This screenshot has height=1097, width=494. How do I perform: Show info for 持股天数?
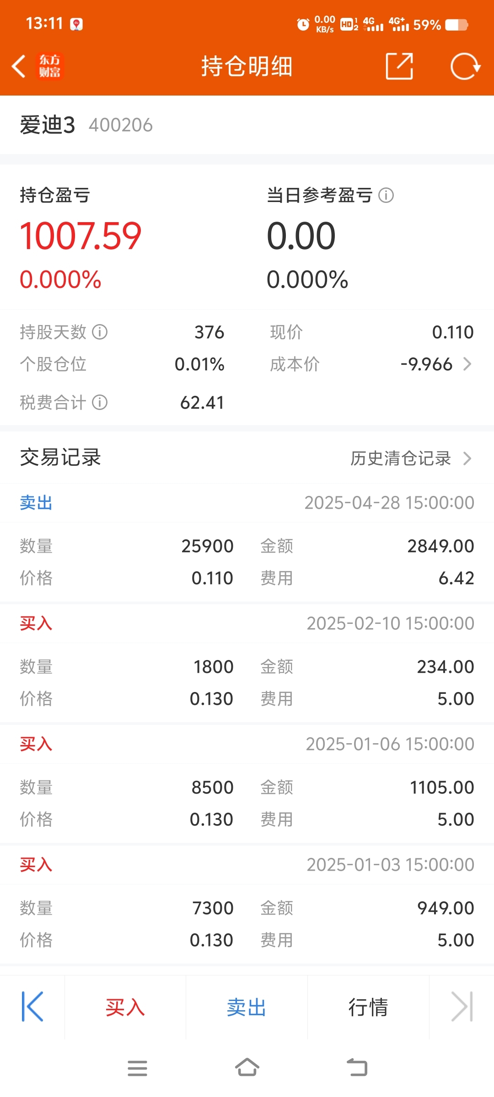[x=100, y=332]
